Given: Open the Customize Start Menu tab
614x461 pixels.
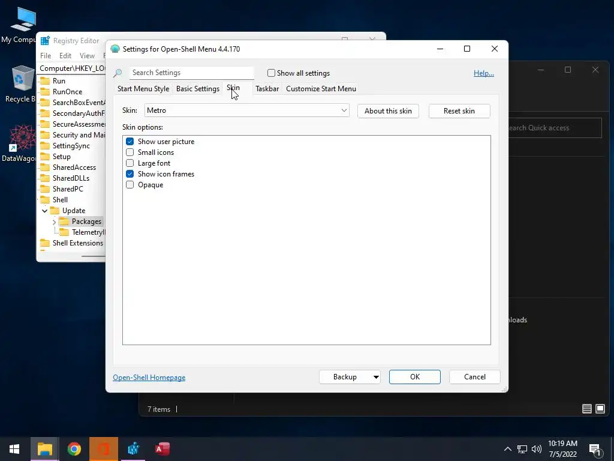Looking at the screenshot, I should [x=321, y=89].
